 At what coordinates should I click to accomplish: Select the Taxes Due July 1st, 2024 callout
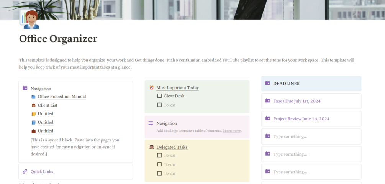click(x=297, y=101)
